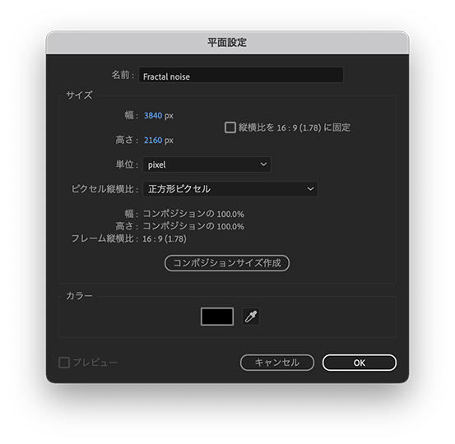Click the chevron arrow on the pixel units combo box
Viewport: 455px width, 444px height.
coord(263,164)
